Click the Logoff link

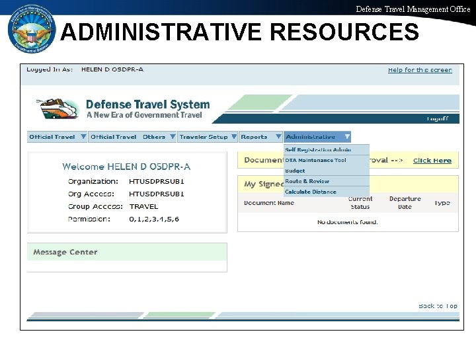click(438, 119)
